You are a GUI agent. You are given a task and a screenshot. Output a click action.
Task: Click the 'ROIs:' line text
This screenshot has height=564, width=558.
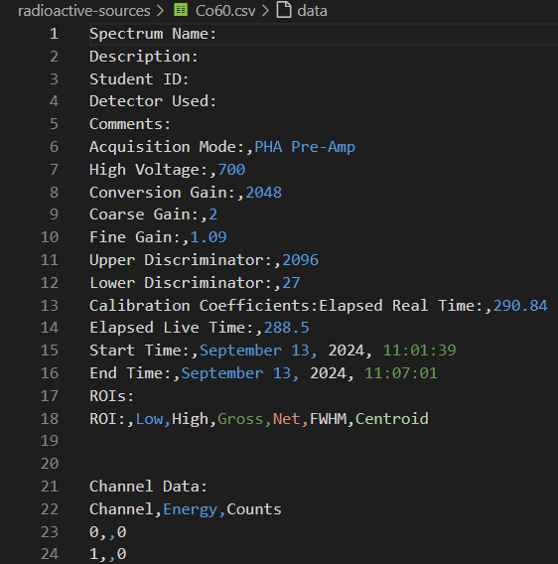pyautogui.click(x=111, y=396)
